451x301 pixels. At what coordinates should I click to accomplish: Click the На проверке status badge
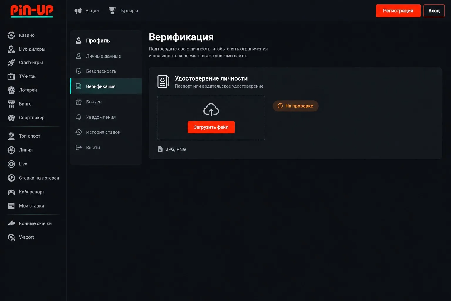(295, 106)
